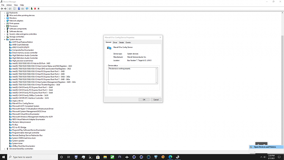This screenshot has width=284, height=160.
Task: Click the toolbar Forward arrow
Action: point(5,8)
